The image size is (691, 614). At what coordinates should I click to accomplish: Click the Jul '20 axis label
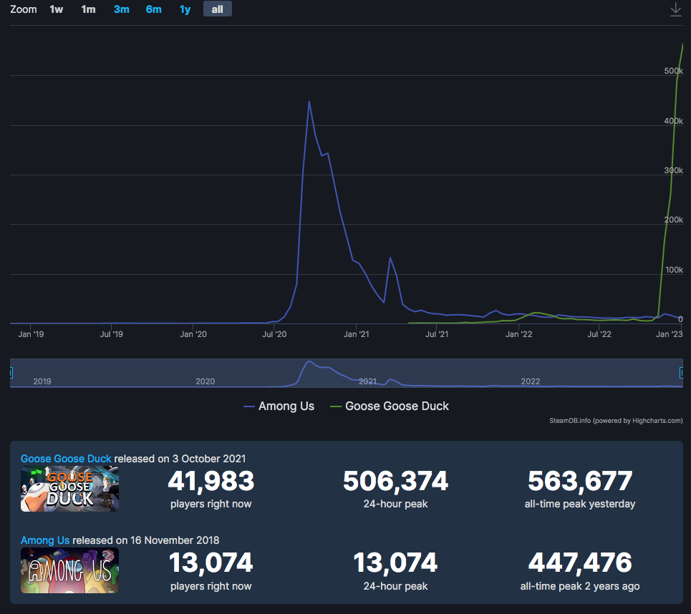[x=274, y=334]
